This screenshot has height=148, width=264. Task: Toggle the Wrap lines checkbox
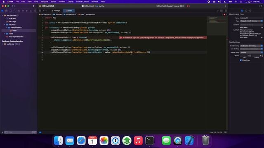click(x=241, y=60)
